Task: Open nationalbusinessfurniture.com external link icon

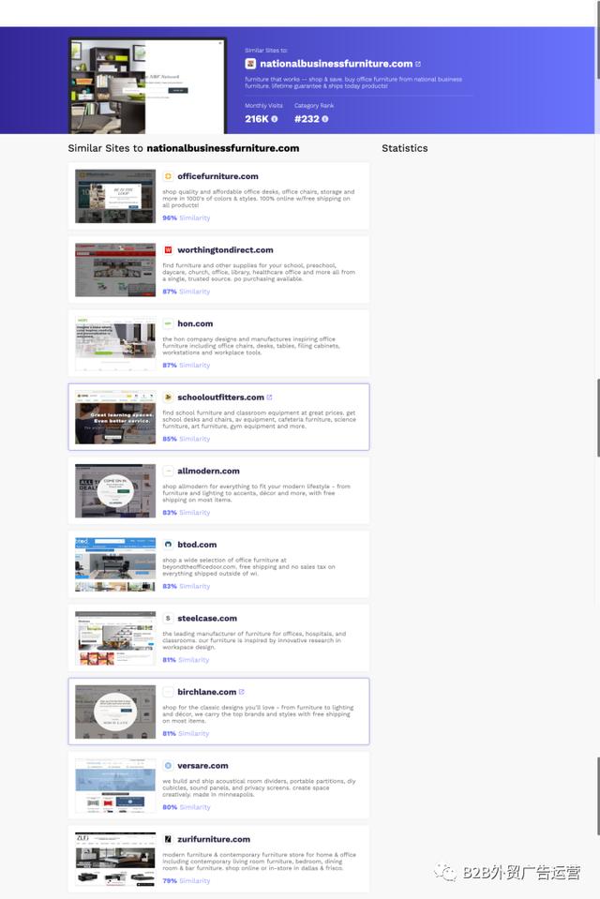Action: point(417,64)
